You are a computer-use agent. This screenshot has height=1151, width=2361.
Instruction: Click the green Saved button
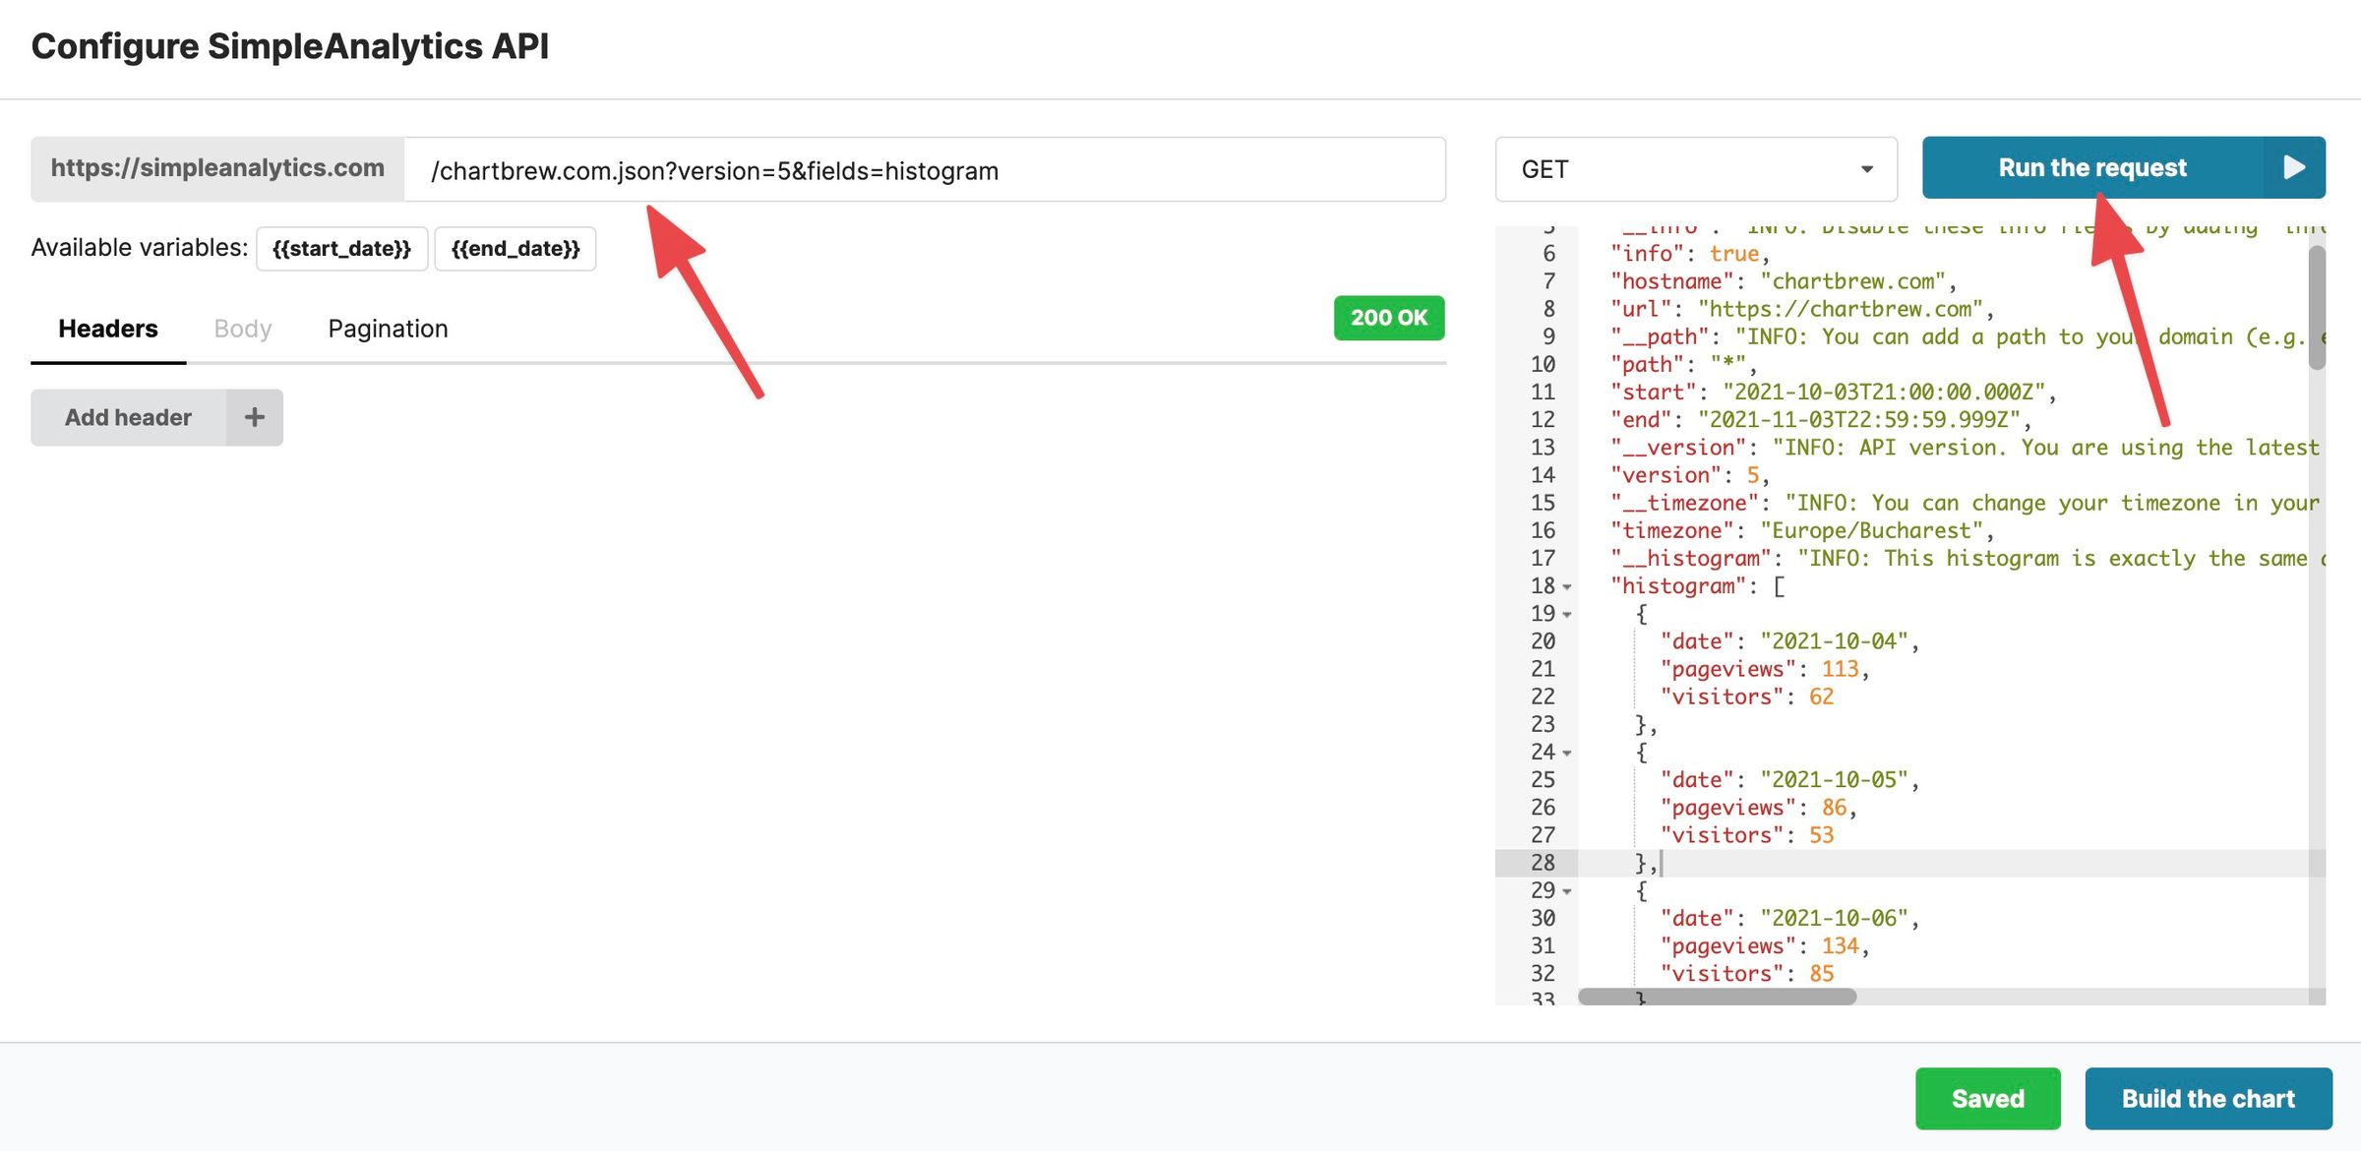tap(1987, 1099)
